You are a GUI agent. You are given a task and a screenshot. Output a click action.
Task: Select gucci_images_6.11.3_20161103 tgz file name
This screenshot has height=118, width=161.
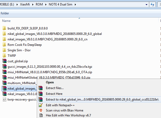50,67
